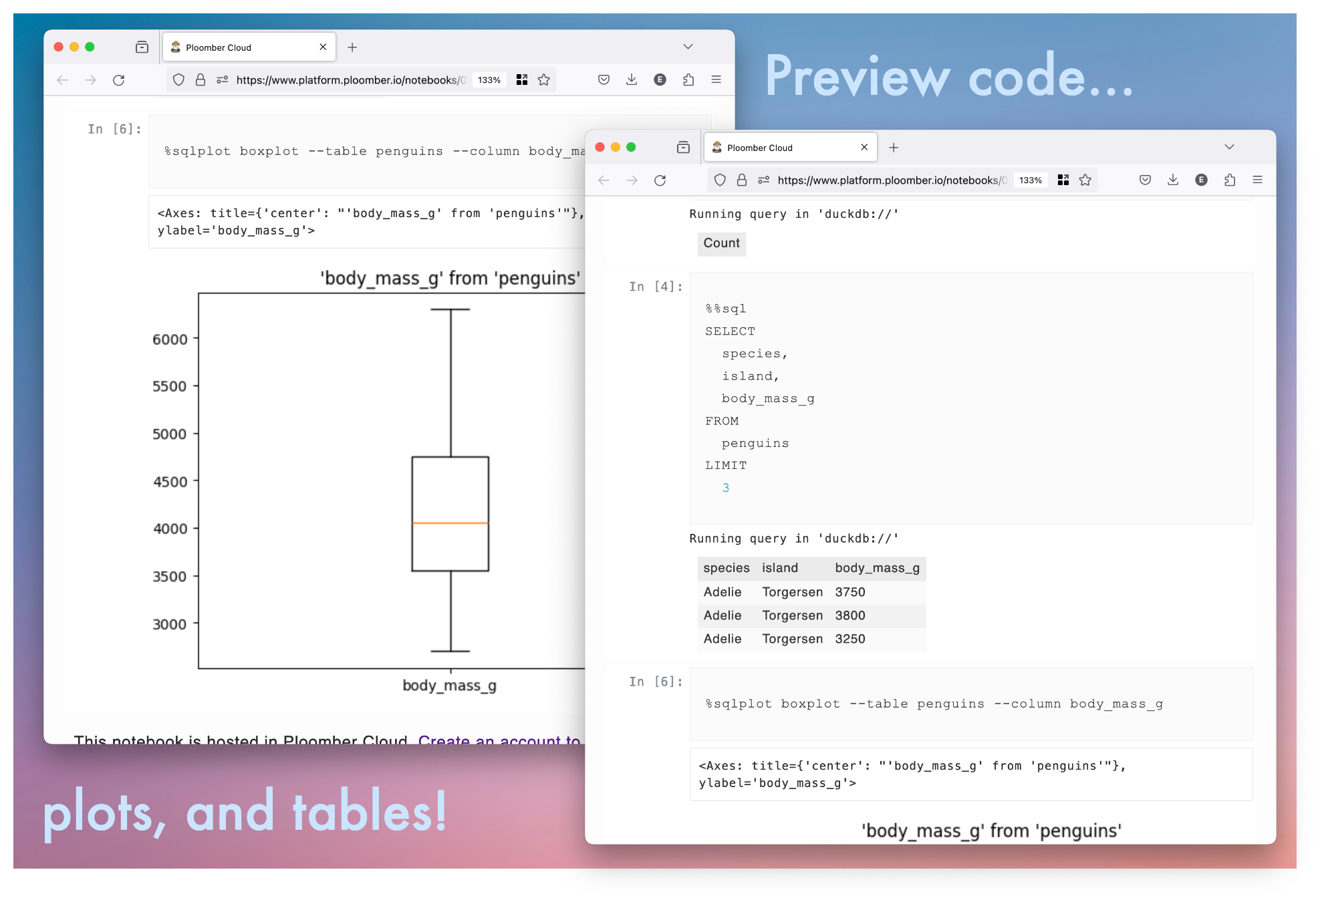
Task: Go forward in the front browser window
Action: click(632, 180)
